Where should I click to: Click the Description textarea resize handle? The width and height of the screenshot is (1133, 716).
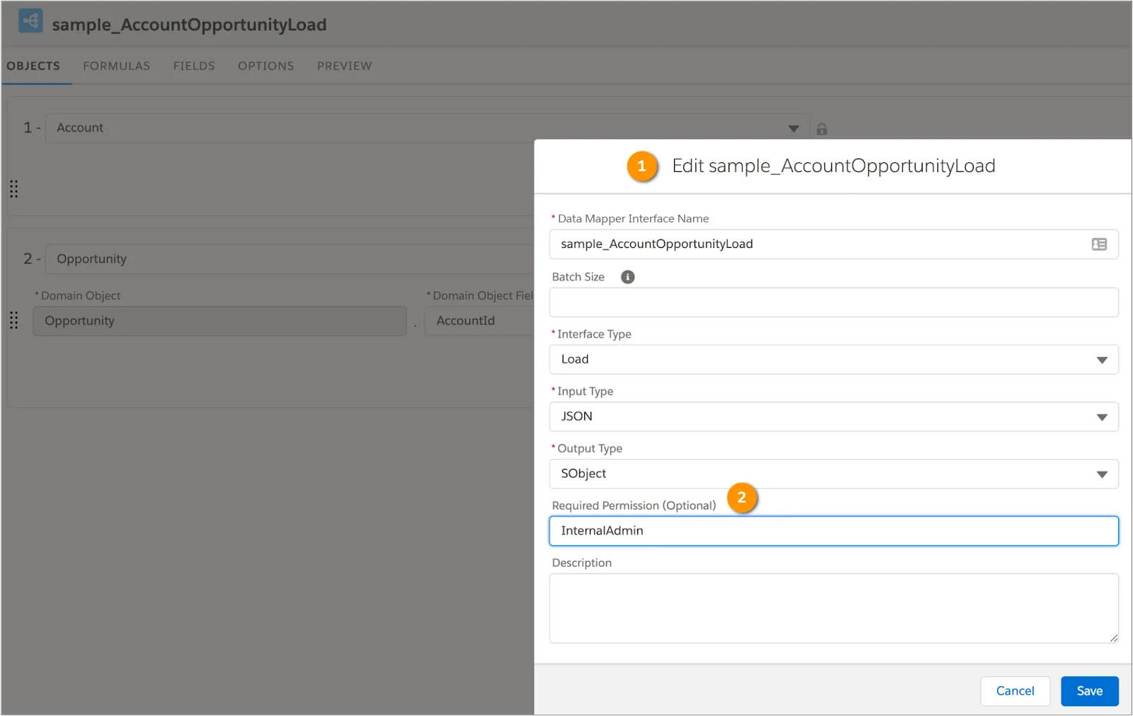pos(1113,638)
